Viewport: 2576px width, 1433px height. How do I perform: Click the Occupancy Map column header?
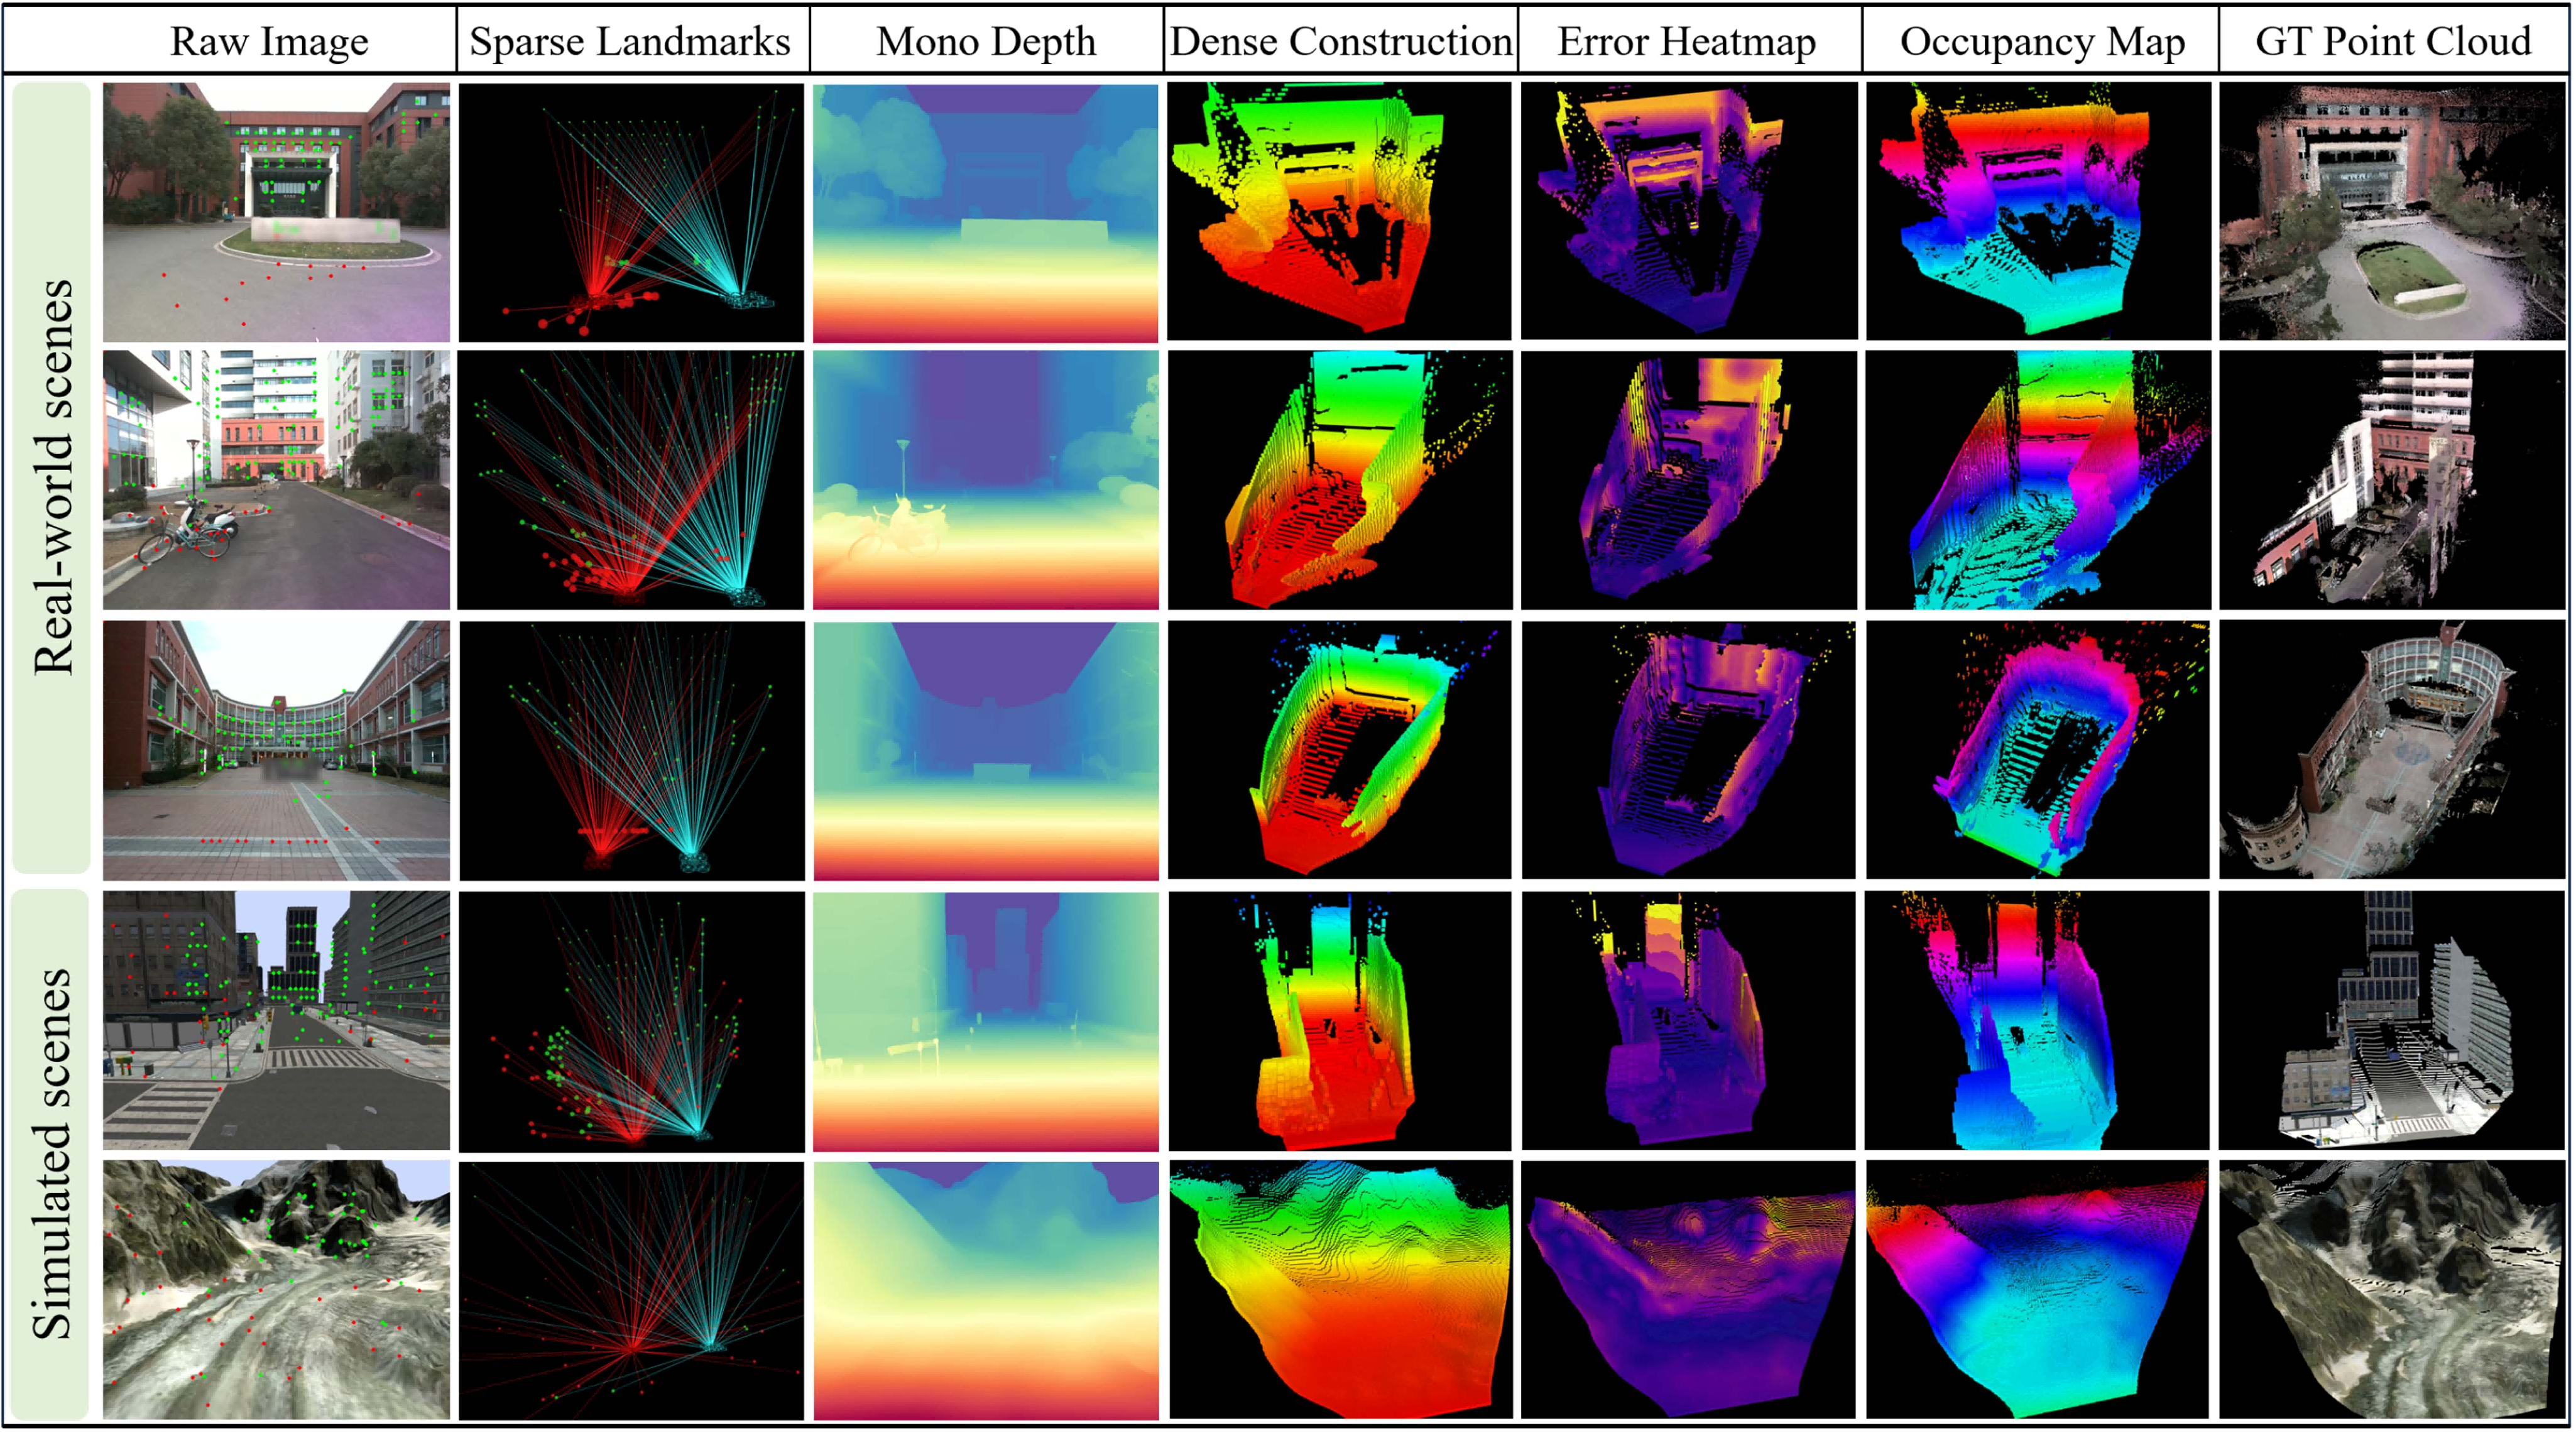pyautogui.click(x=2041, y=41)
